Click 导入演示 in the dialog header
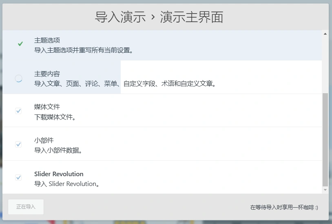The image size is (332, 224). pyautogui.click(x=120, y=17)
